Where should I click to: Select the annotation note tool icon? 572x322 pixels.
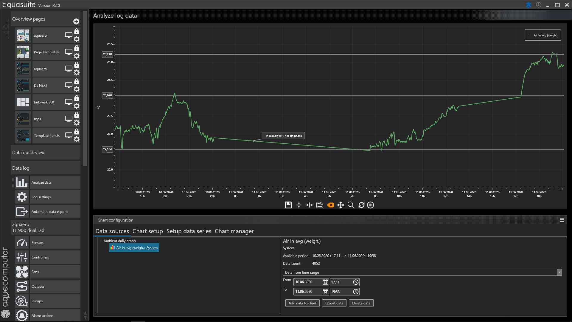point(320,205)
